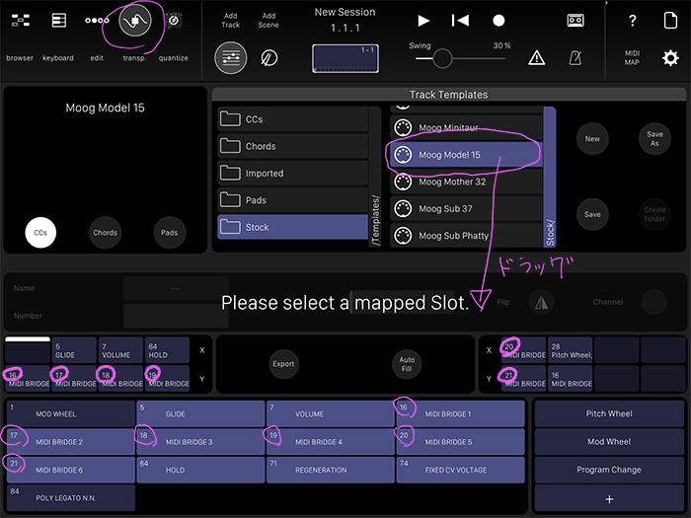The image size is (691, 518).
Task: Arm recording with the record button
Action: pyautogui.click(x=499, y=21)
